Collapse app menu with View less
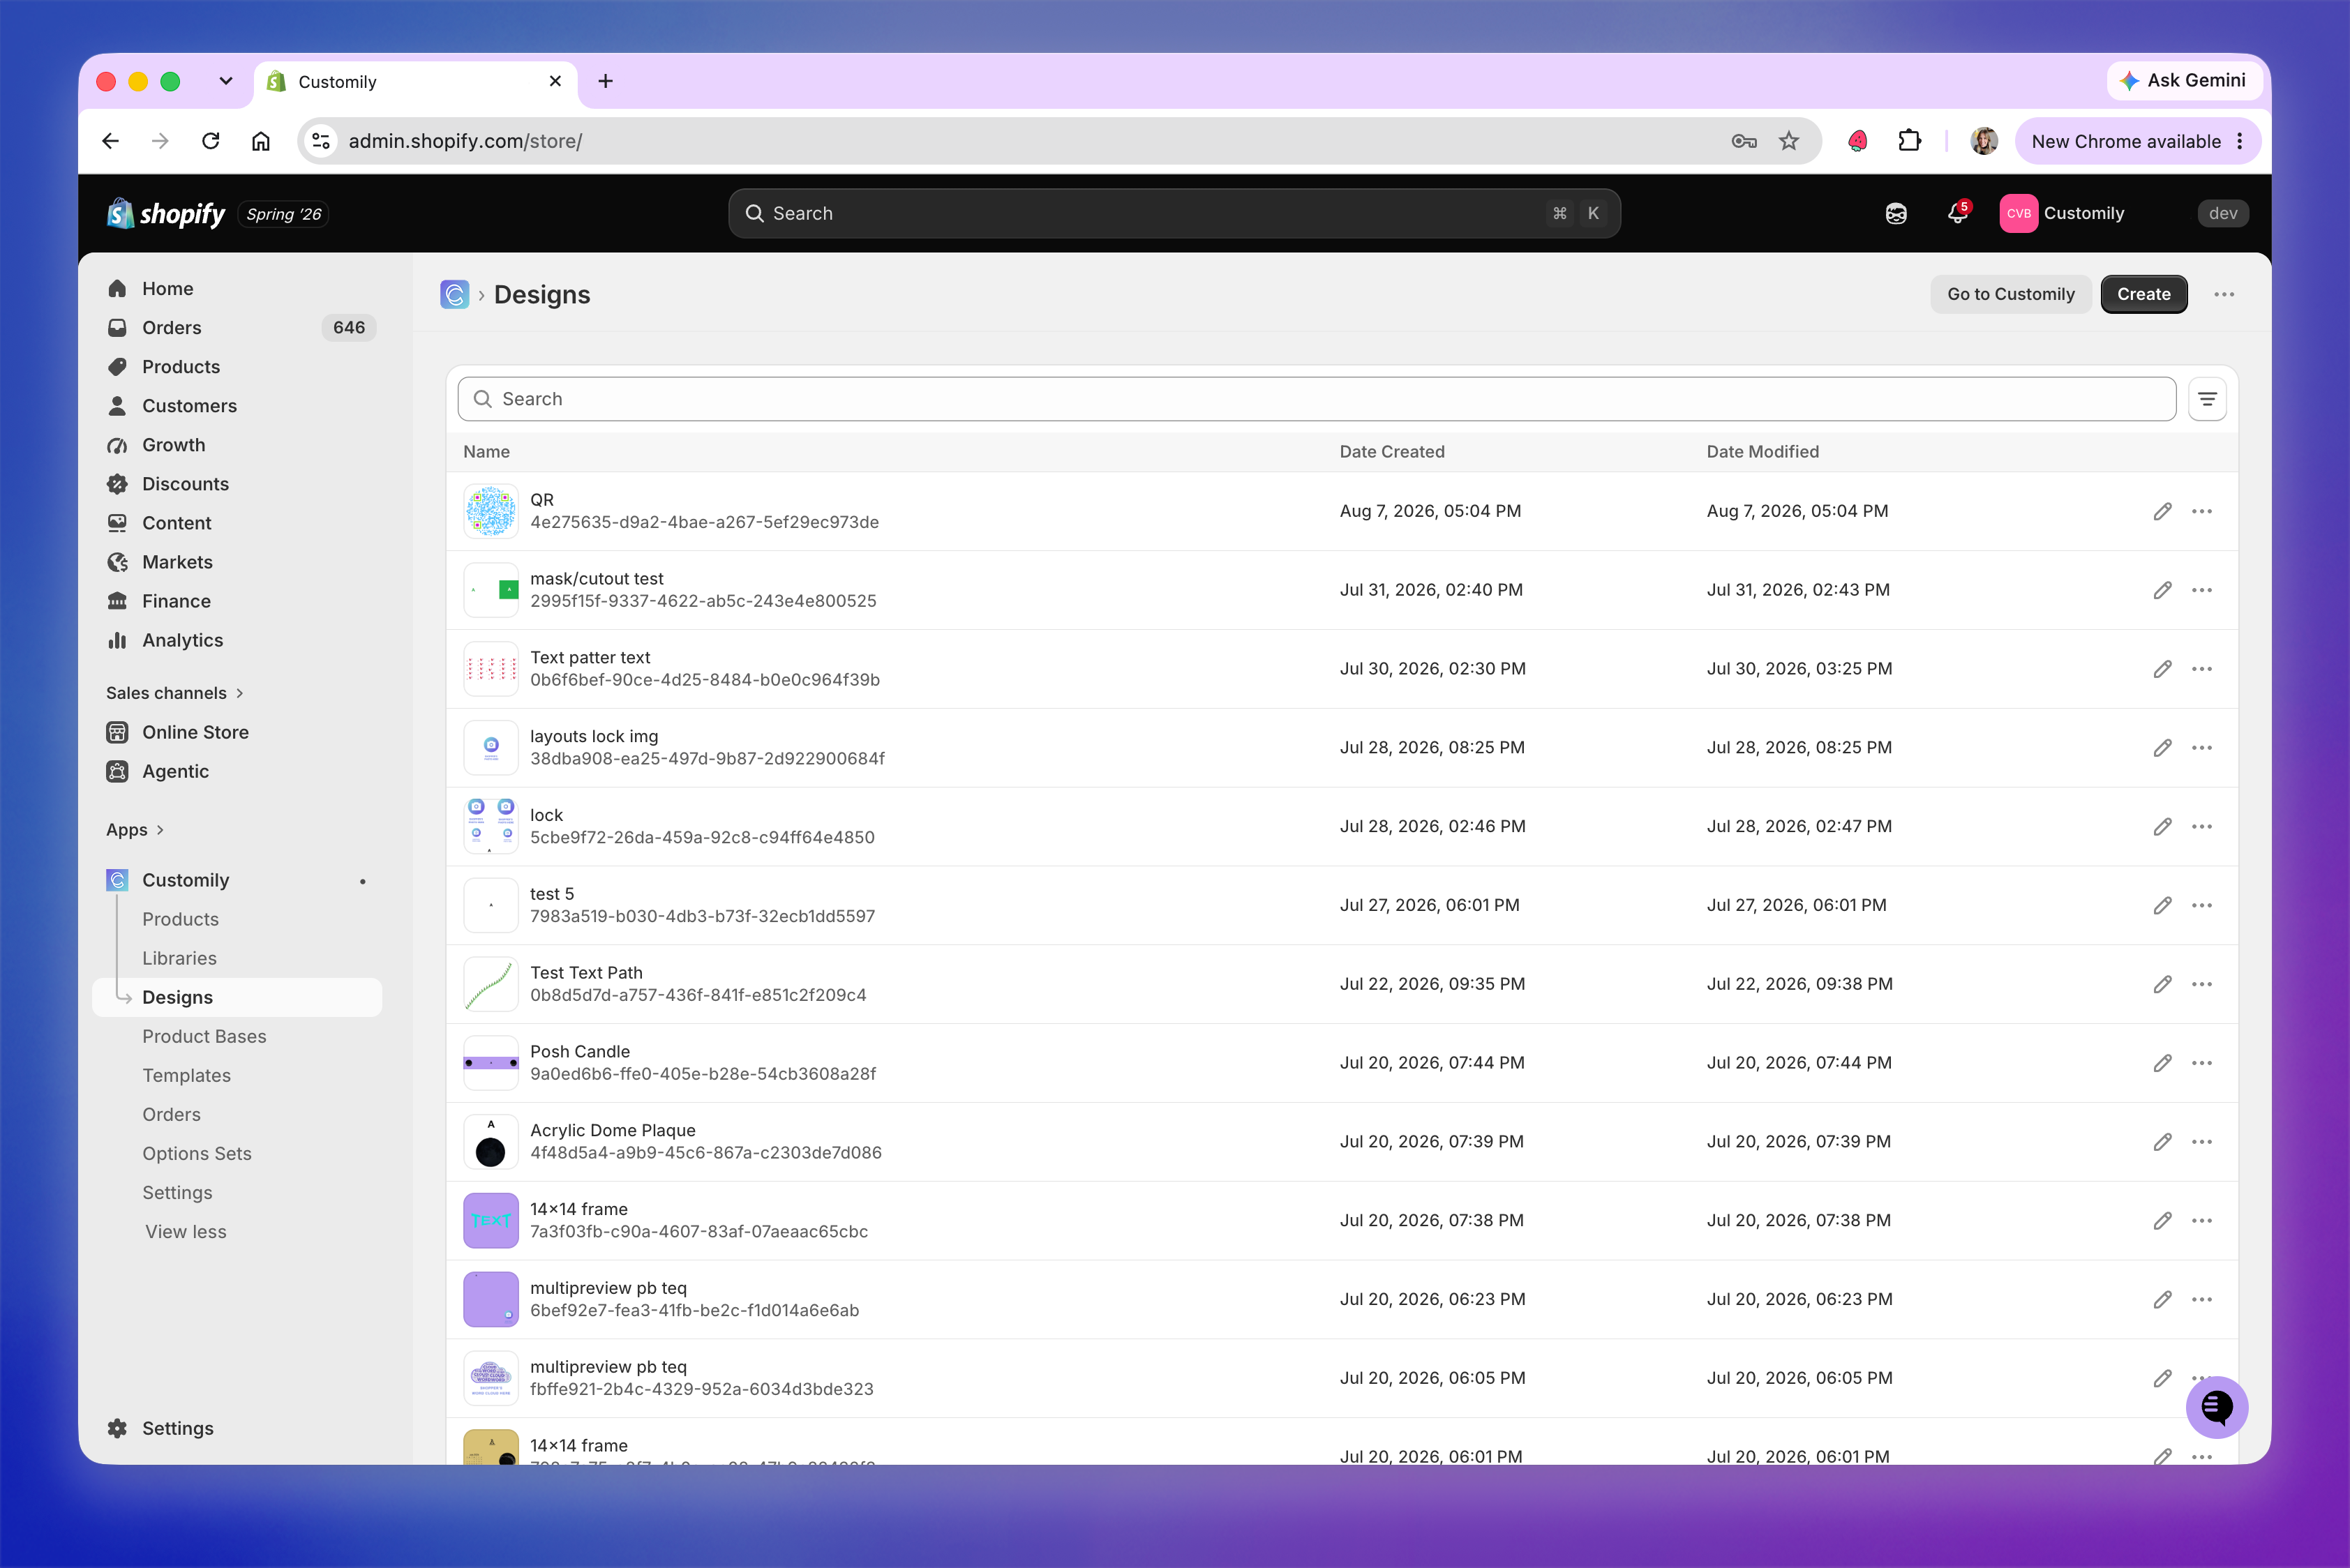 pos(186,1232)
